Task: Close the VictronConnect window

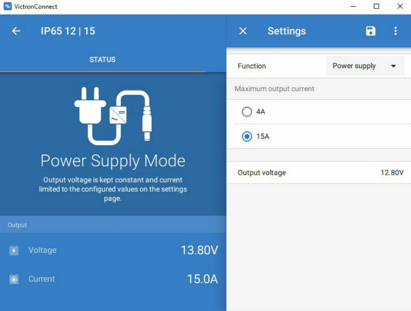Action: point(400,6)
